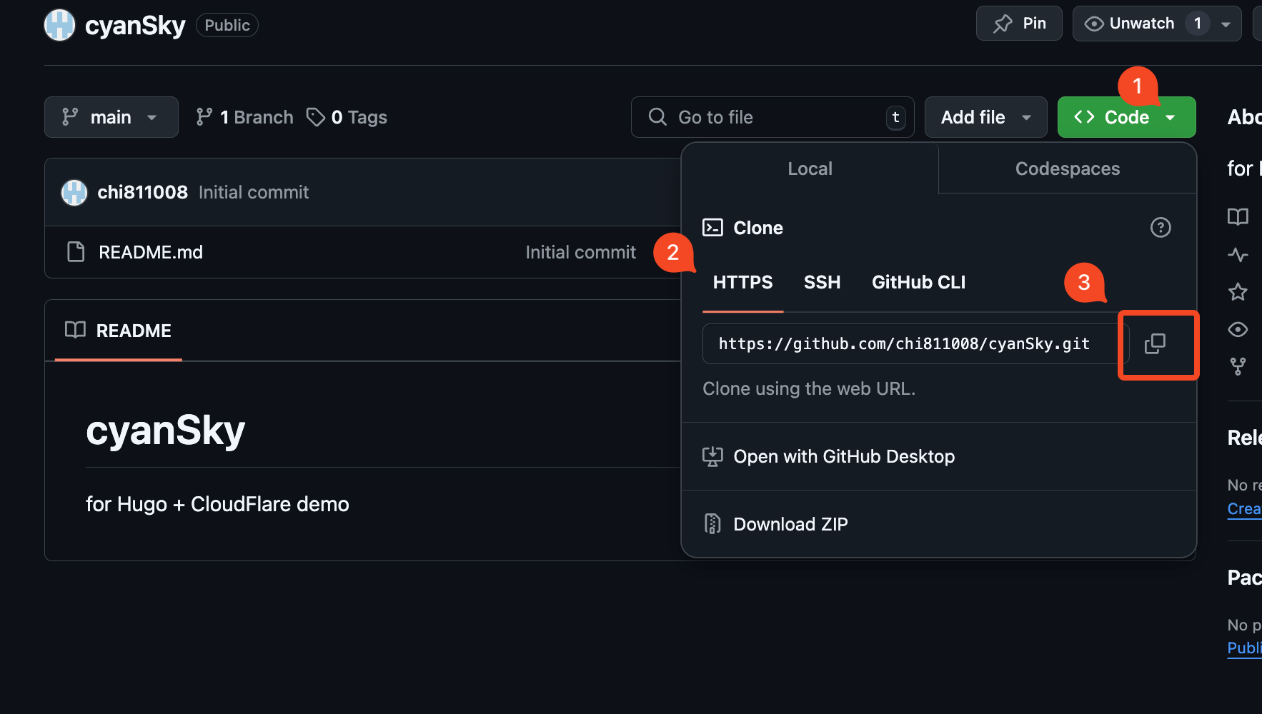Open the Initial commit link in README.md row
The height and width of the screenshot is (714, 1262).
pyautogui.click(x=580, y=252)
